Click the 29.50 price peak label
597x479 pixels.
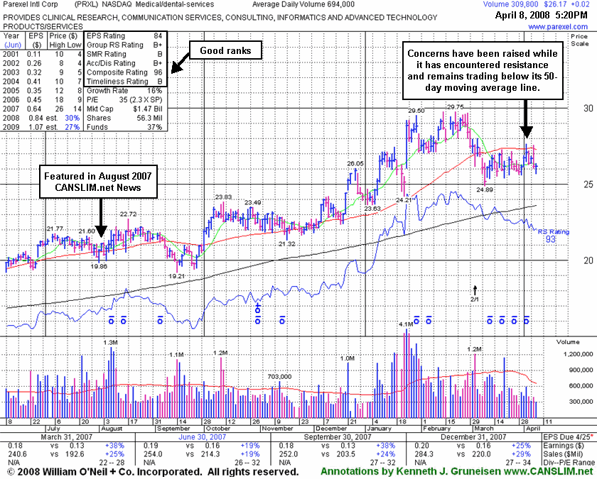tap(416, 111)
